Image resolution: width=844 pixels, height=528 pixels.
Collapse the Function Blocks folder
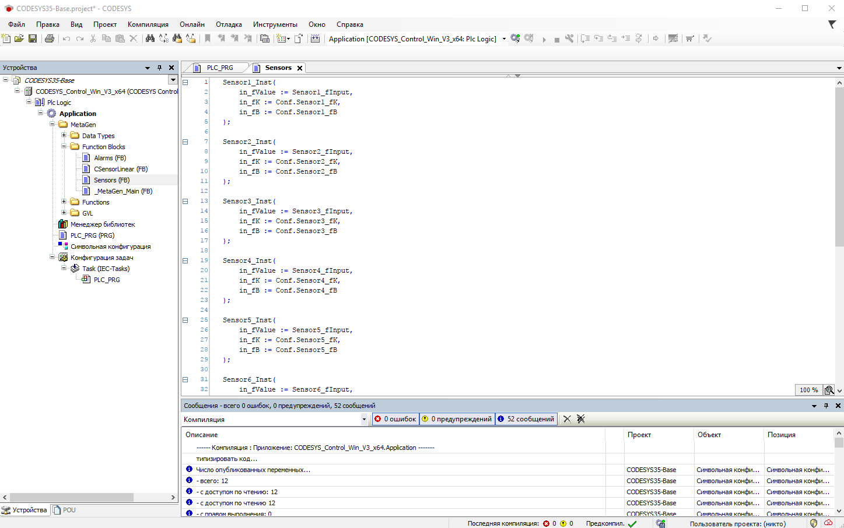click(64, 146)
